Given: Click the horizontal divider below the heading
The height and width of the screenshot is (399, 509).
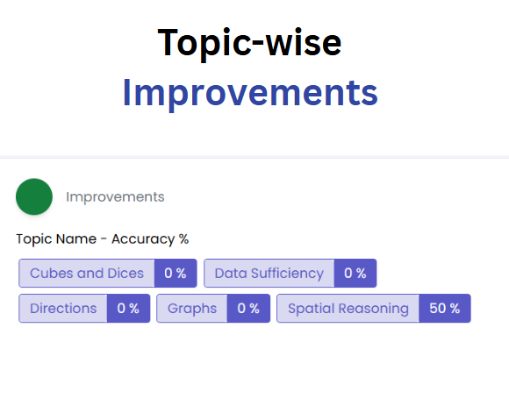Looking at the screenshot, I should 254,157.
